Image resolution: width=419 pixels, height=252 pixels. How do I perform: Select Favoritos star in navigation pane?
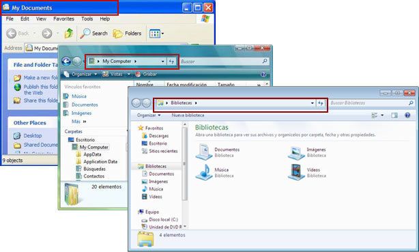pyautogui.click(x=151, y=128)
